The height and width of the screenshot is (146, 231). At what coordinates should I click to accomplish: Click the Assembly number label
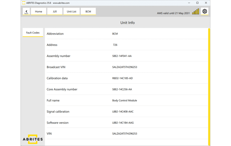tap(58, 56)
